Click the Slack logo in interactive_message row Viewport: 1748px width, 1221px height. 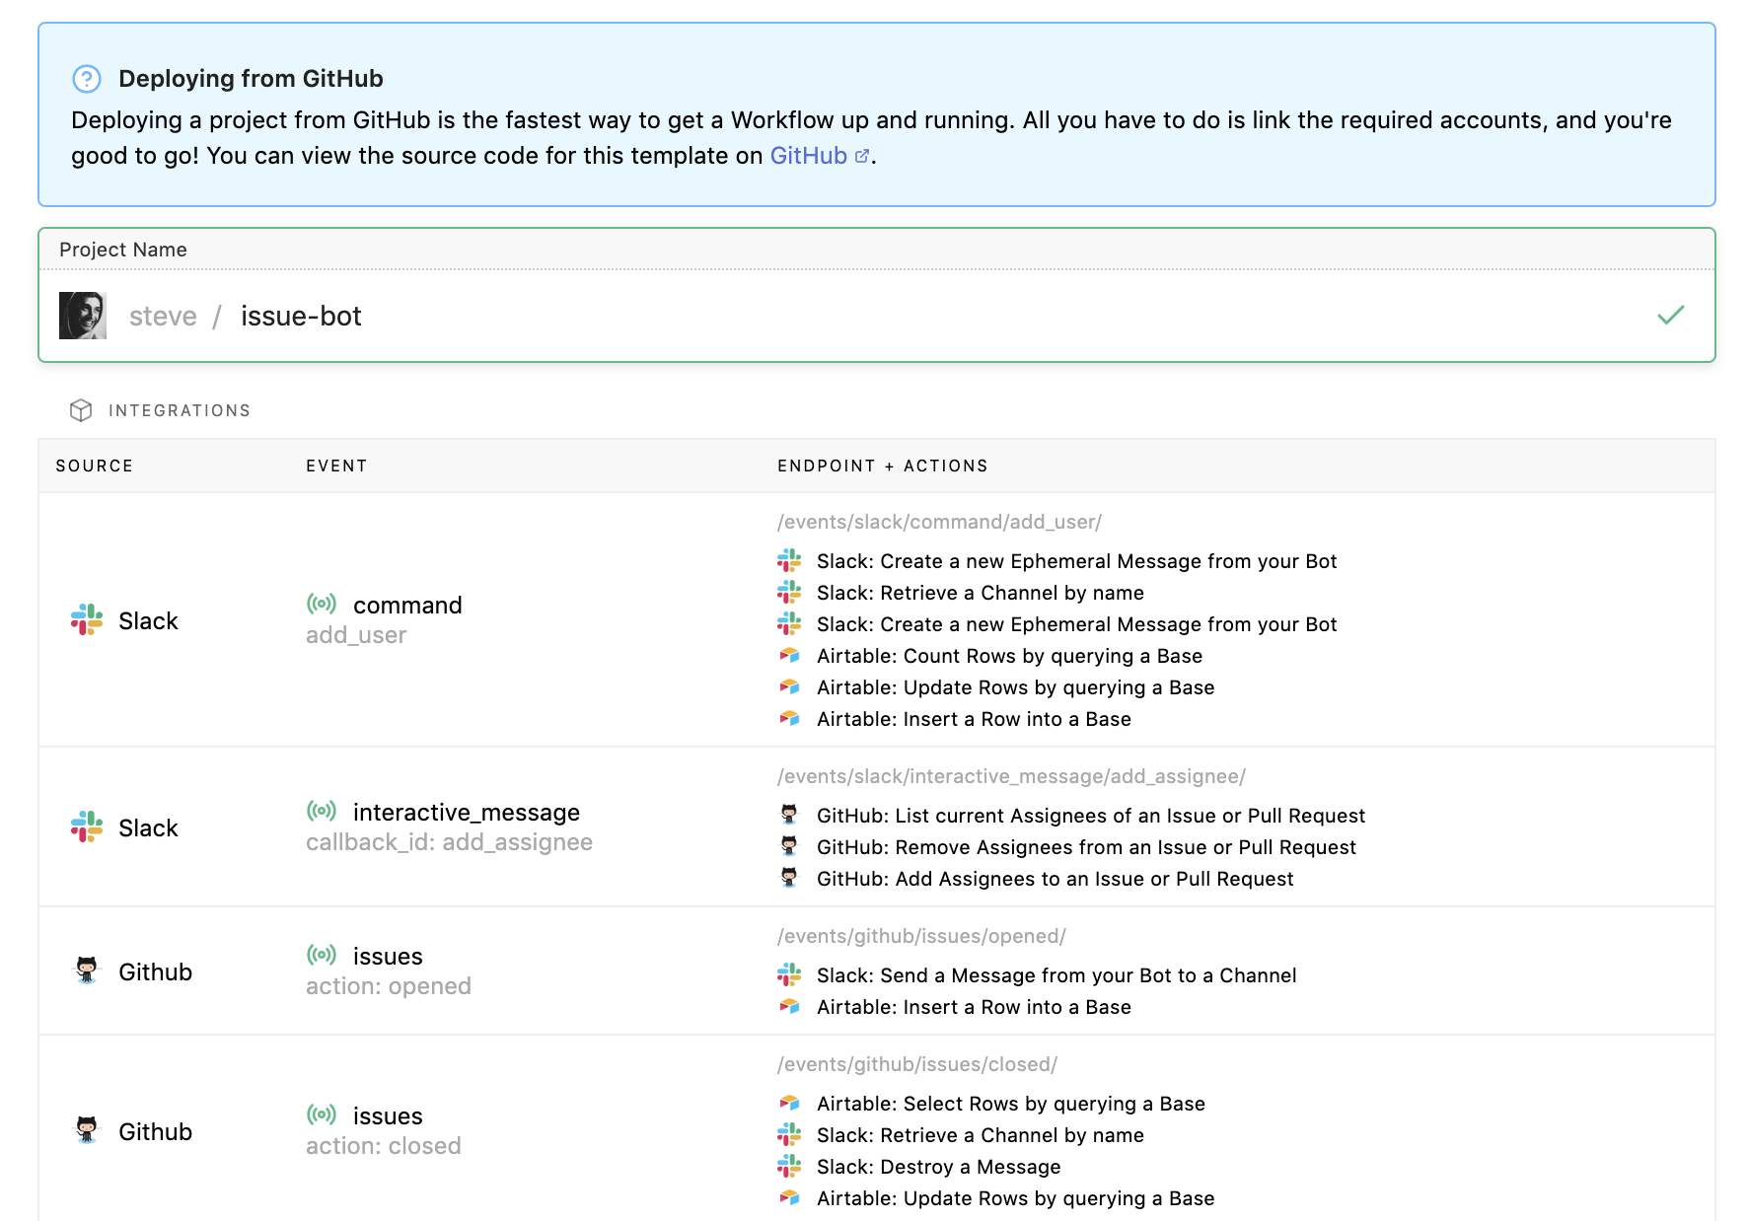click(87, 826)
